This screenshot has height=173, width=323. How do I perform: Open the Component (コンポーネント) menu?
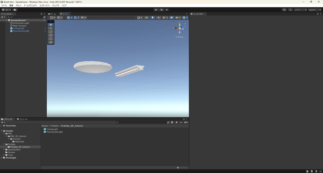(44, 5)
